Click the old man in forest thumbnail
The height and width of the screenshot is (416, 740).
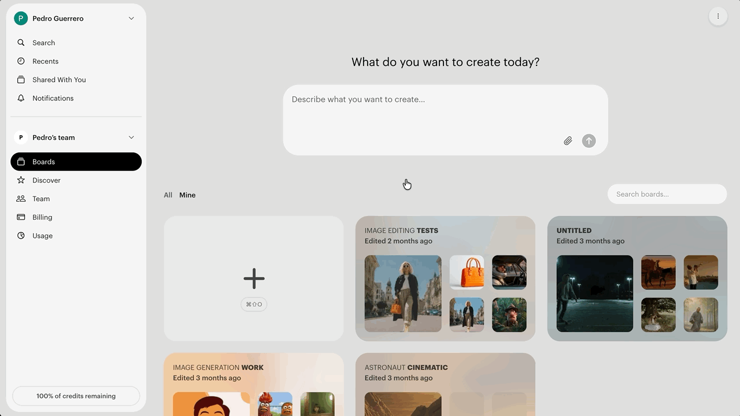click(701, 315)
